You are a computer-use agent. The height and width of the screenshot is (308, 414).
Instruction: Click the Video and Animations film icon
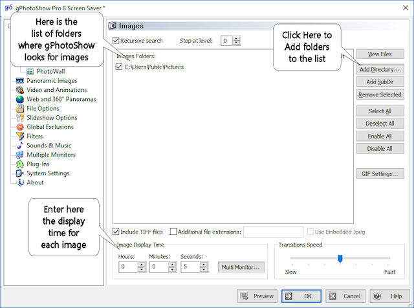[20, 90]
